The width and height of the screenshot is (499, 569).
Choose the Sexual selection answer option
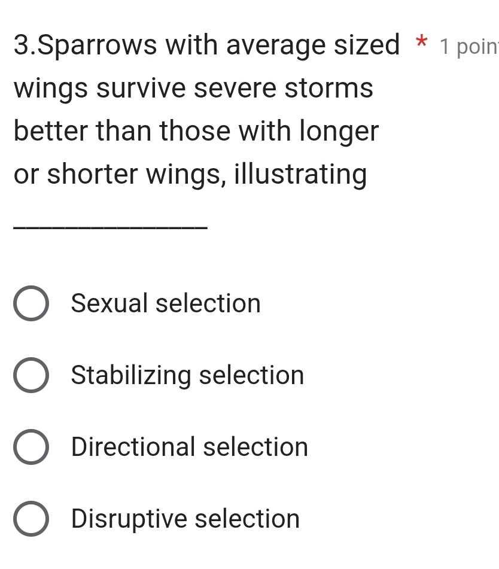(x=32, y=303)
